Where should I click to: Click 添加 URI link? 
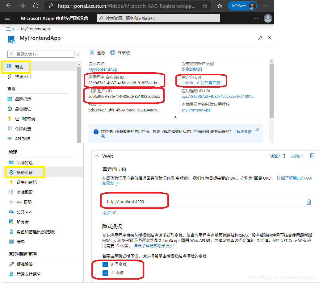click(x=110, y=213)
